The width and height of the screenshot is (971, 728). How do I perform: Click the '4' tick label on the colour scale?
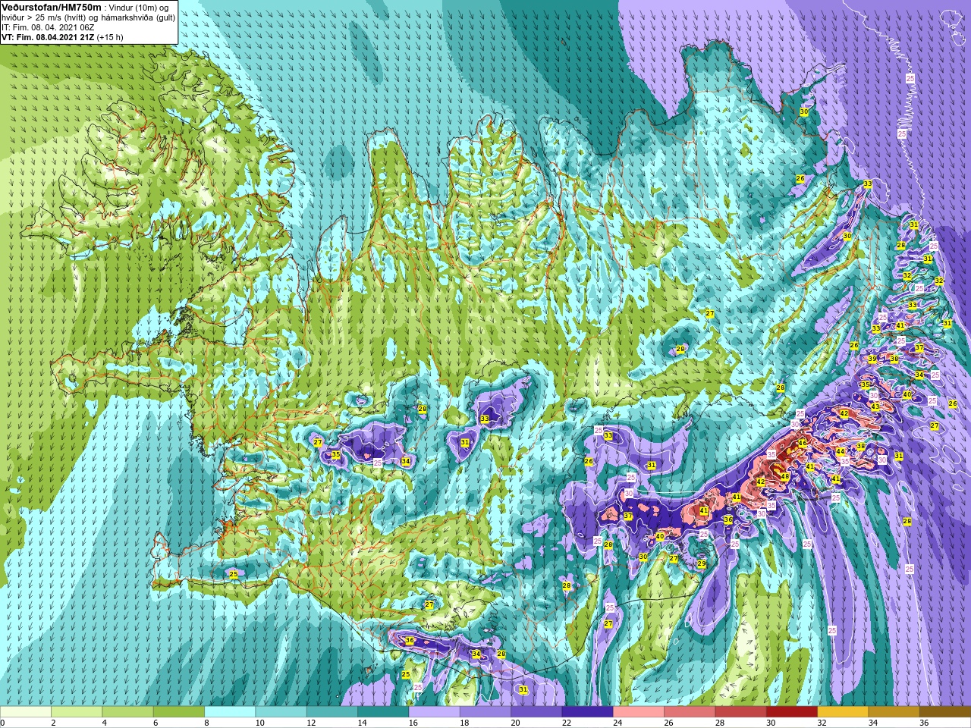104,723
